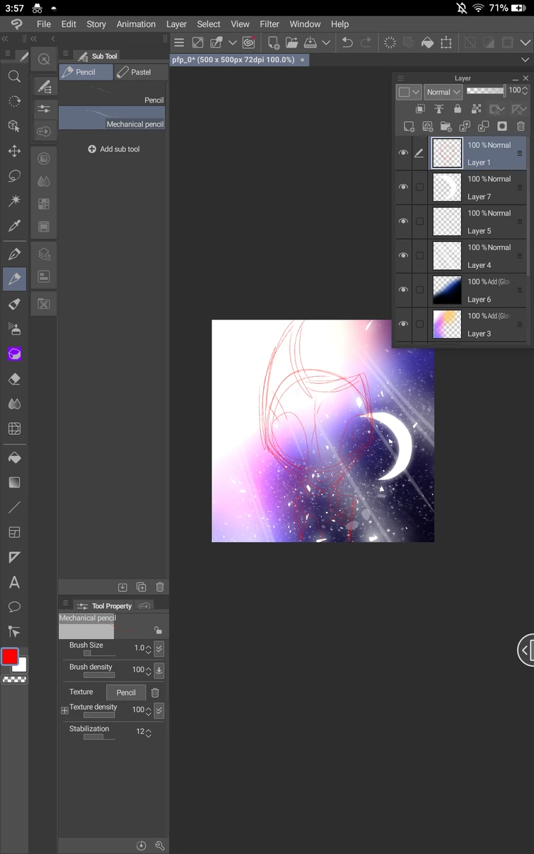This screenshot has height=854, width=534.
Task: Select the Rotate view tool
Action: pyautogui.click(x=14, y=101)
